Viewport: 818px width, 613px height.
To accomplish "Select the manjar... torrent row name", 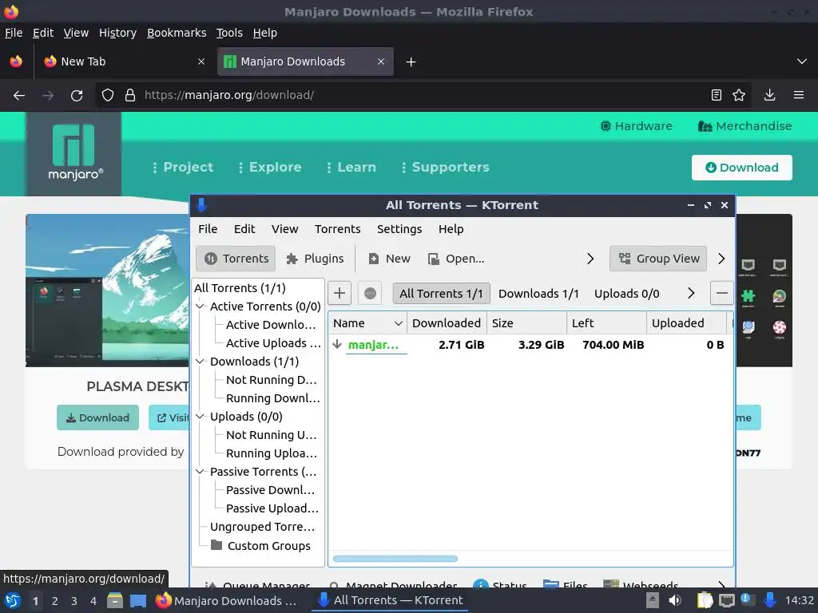I will tap(373, 345).
